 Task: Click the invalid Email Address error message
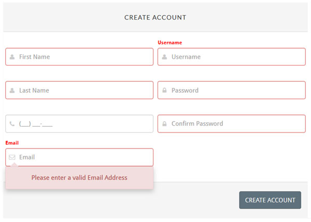(x=79, y=177)
